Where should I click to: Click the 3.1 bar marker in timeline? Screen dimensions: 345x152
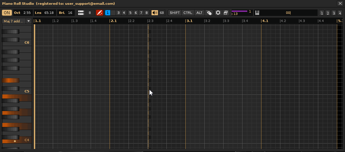189,21
